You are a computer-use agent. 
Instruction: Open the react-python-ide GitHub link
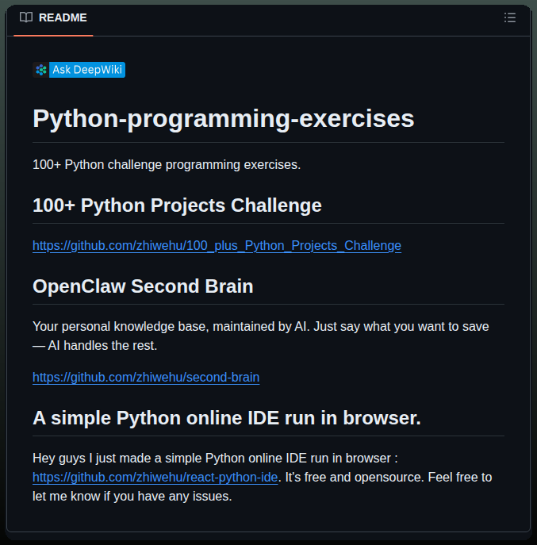pyautogui.click(x=155, y=478)
